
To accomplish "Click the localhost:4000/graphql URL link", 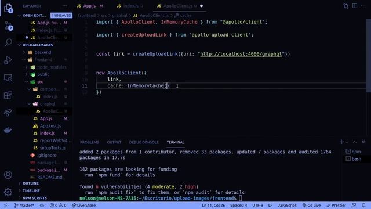I will tap(241, 54).
